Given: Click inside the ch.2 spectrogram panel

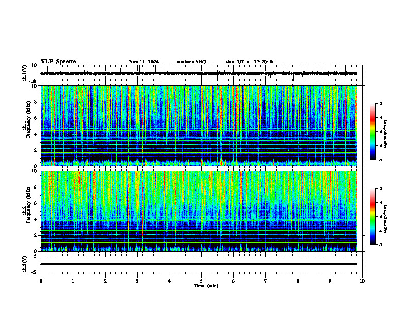Looking at the screenshot, I should (198, 211).
